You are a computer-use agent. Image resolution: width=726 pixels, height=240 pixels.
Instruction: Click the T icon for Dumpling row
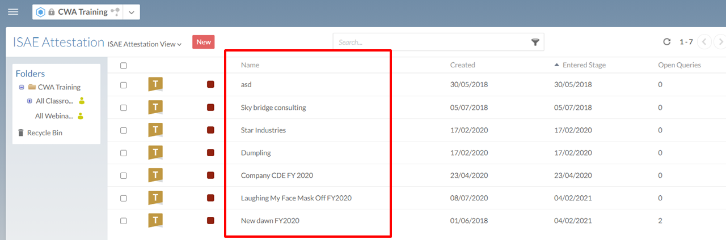click(155, 152)
